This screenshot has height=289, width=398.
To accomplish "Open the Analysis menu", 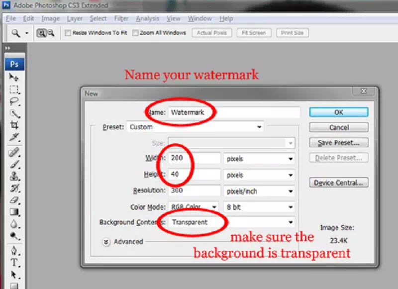I will click(147, 18).
